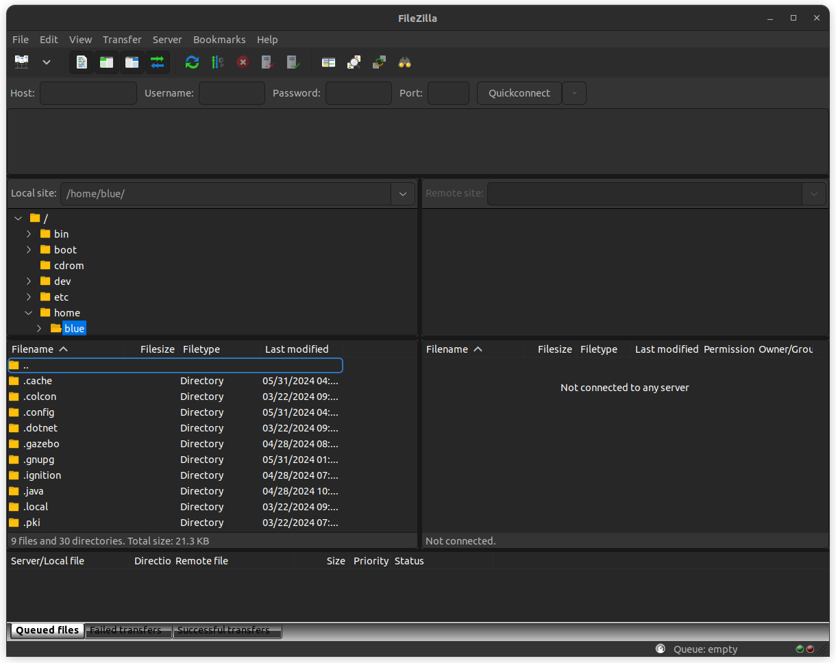This screenshot has height=663, width=836.
Task: Switch to the Failed transfers tab
Action: (x=128, y=631)
